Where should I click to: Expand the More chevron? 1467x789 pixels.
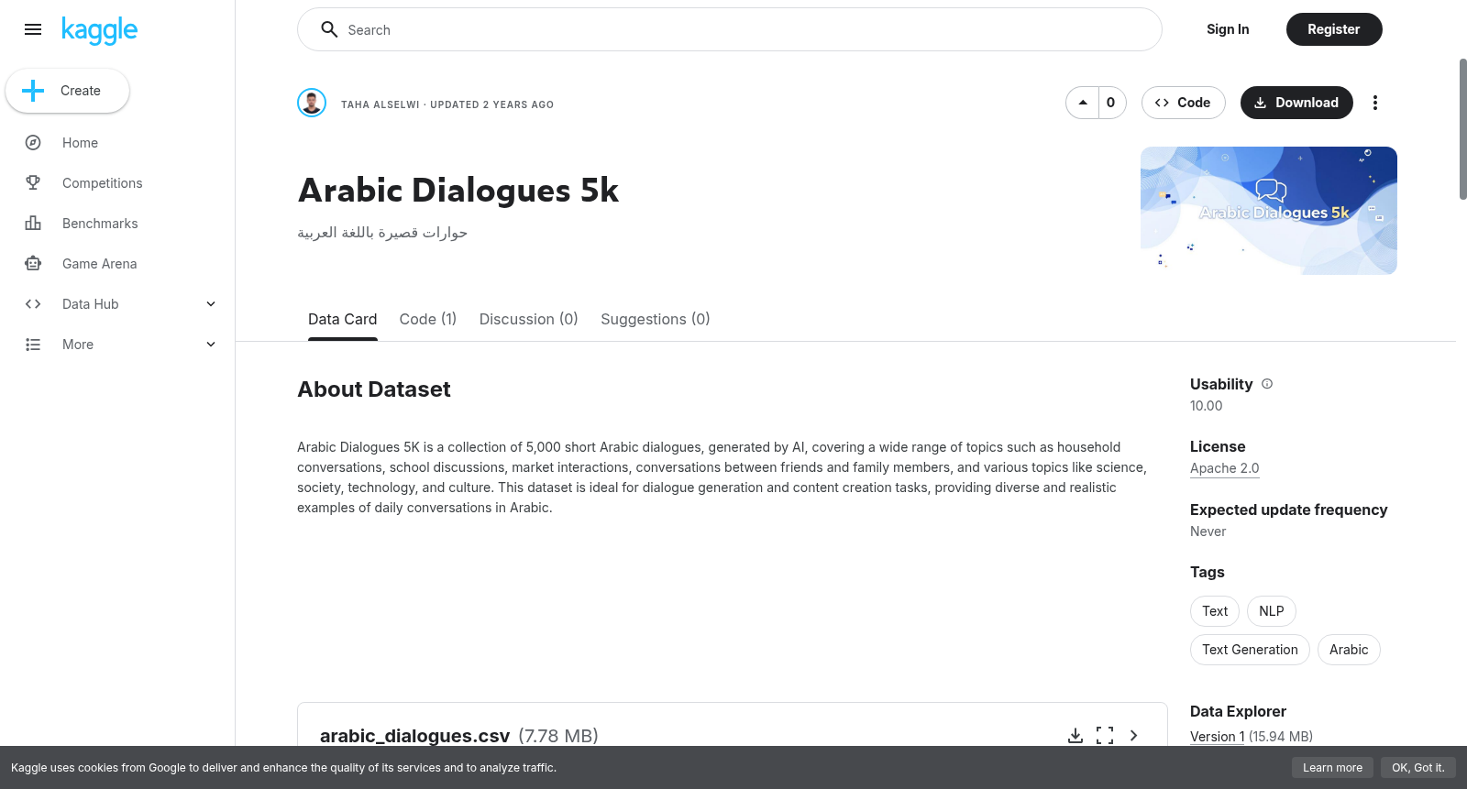click(211, 345)
